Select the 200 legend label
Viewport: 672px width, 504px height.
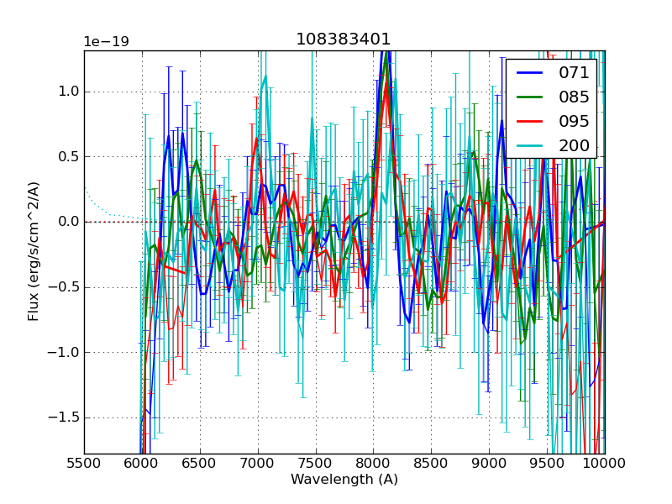tap(574, 145)
